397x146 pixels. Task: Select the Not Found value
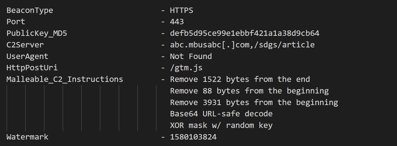(191, 56)
